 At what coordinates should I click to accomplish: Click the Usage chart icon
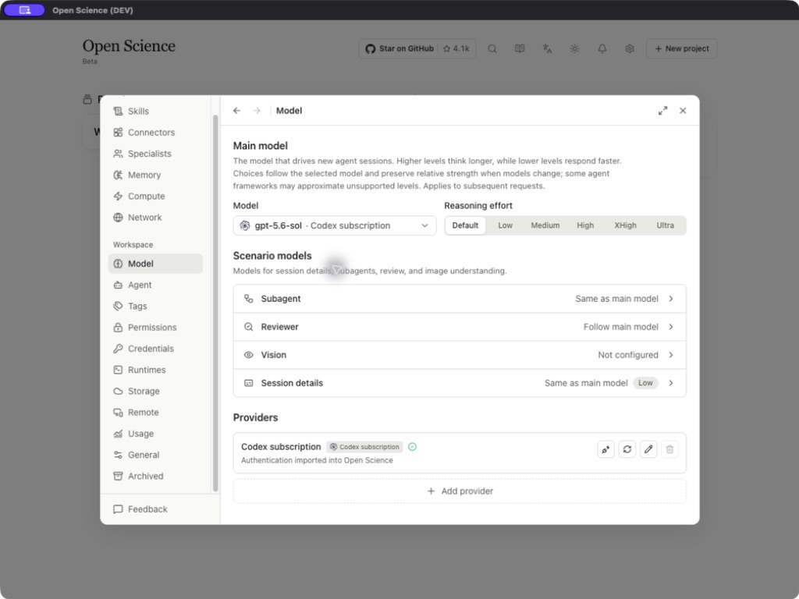(119, 434)
